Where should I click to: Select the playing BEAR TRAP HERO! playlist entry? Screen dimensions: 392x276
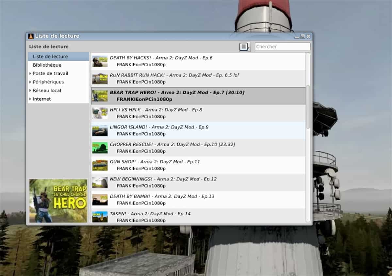[196, 96]
